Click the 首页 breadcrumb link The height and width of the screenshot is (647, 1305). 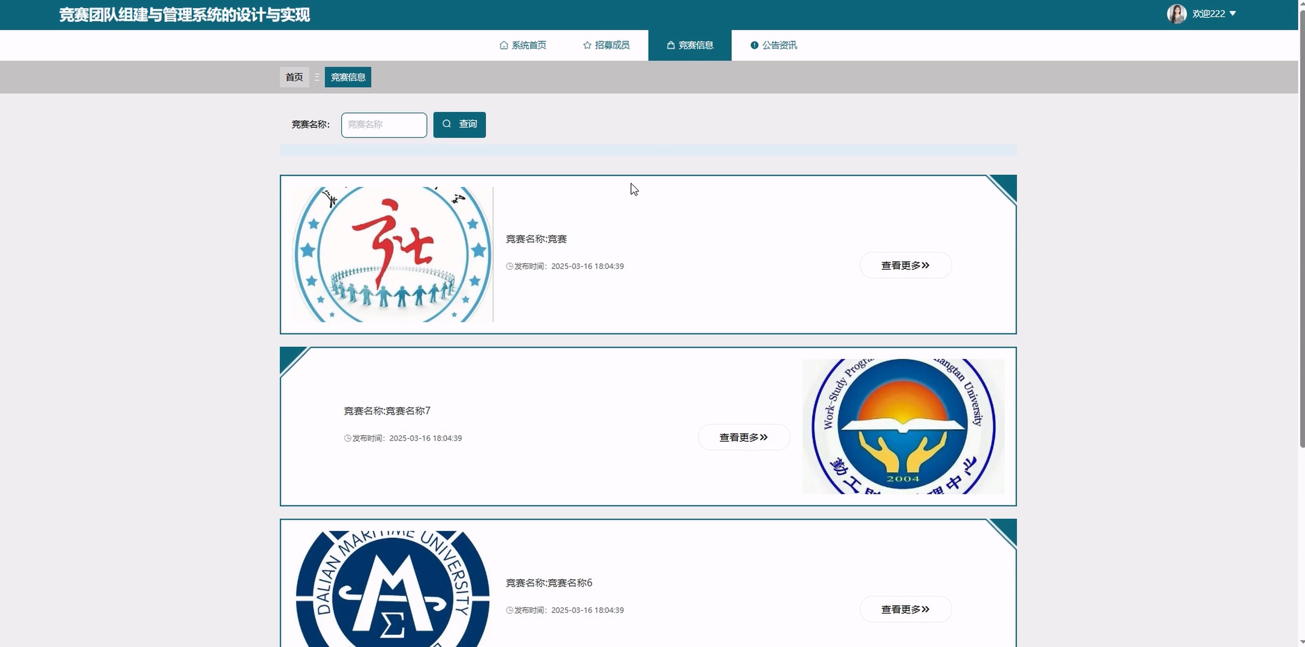pos(294,77)
